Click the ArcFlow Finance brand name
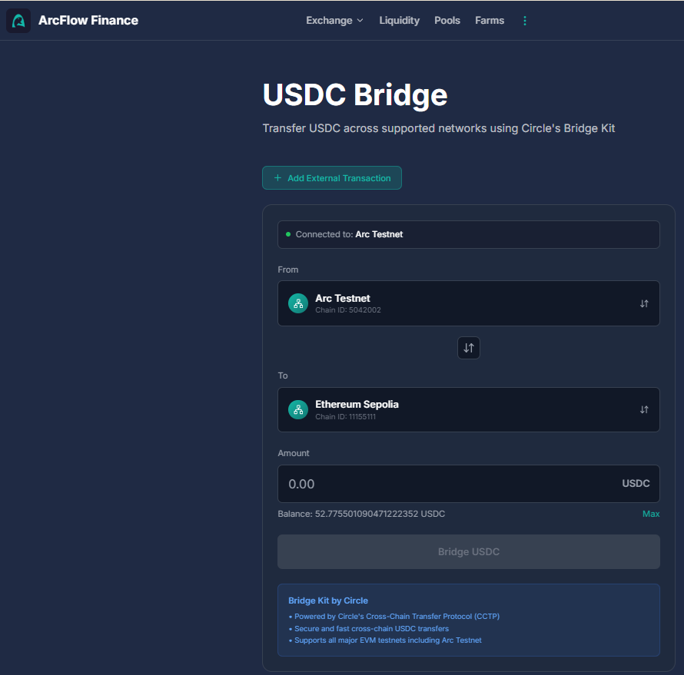Screen dimensions: 684x675 click(x=88, y=21)
